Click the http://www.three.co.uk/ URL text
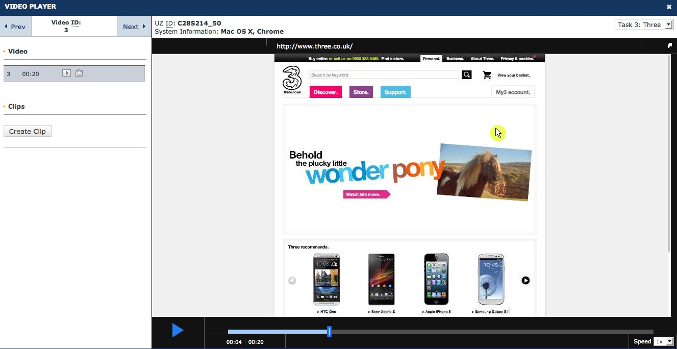Viewport: 677px width, 349px height. tap(314, 46)
